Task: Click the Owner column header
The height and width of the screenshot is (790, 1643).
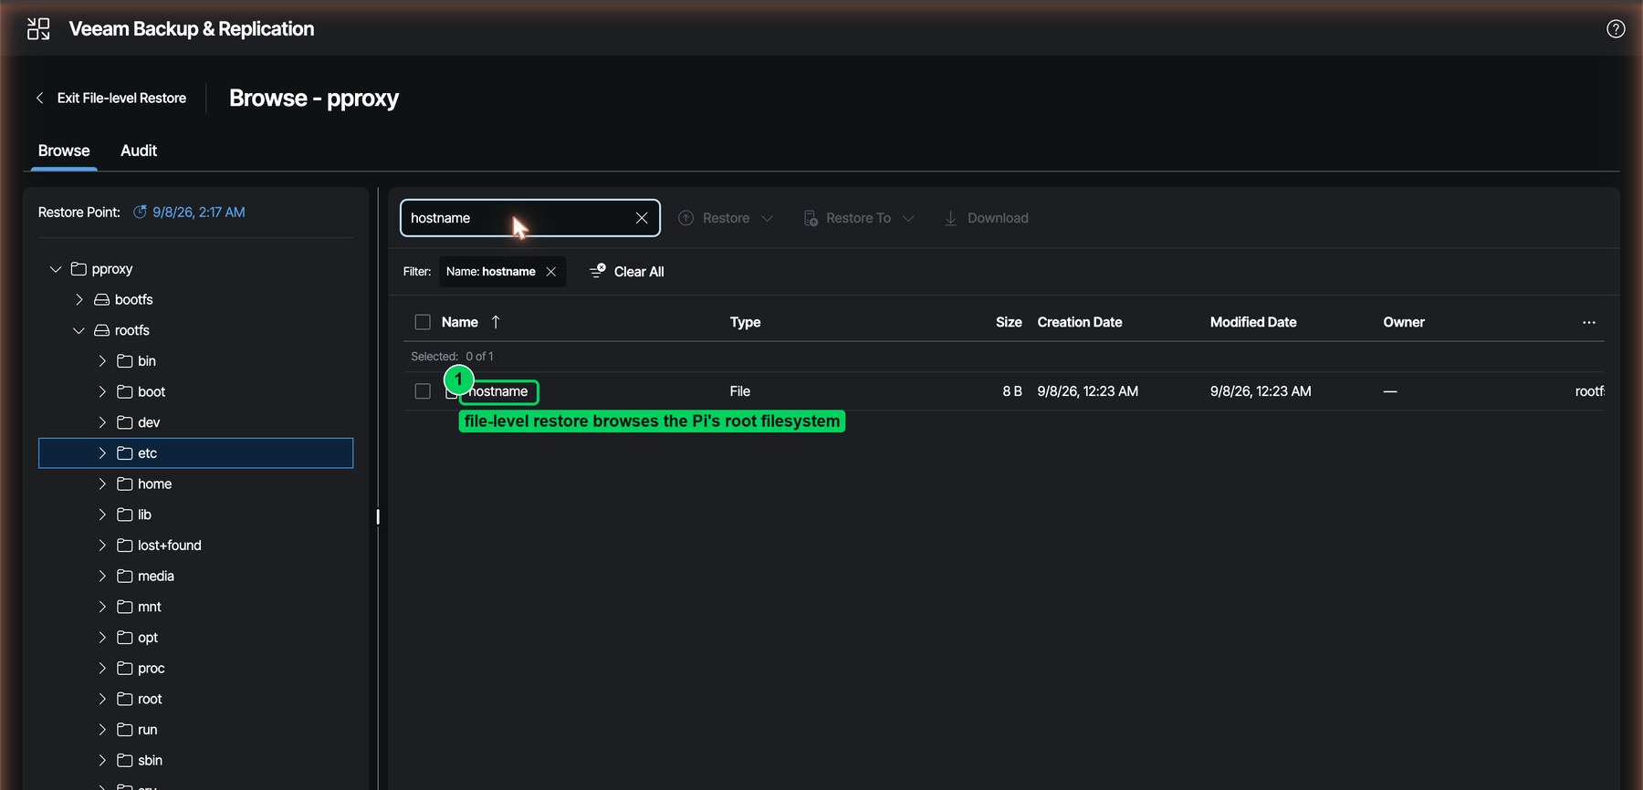Action: click(1404, 322)
